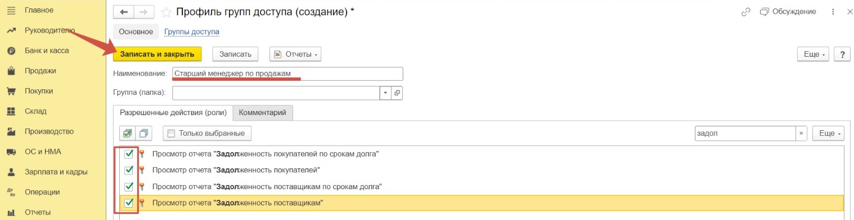Click into the Наименование text field
854x220 pixels.
point(287,74)
